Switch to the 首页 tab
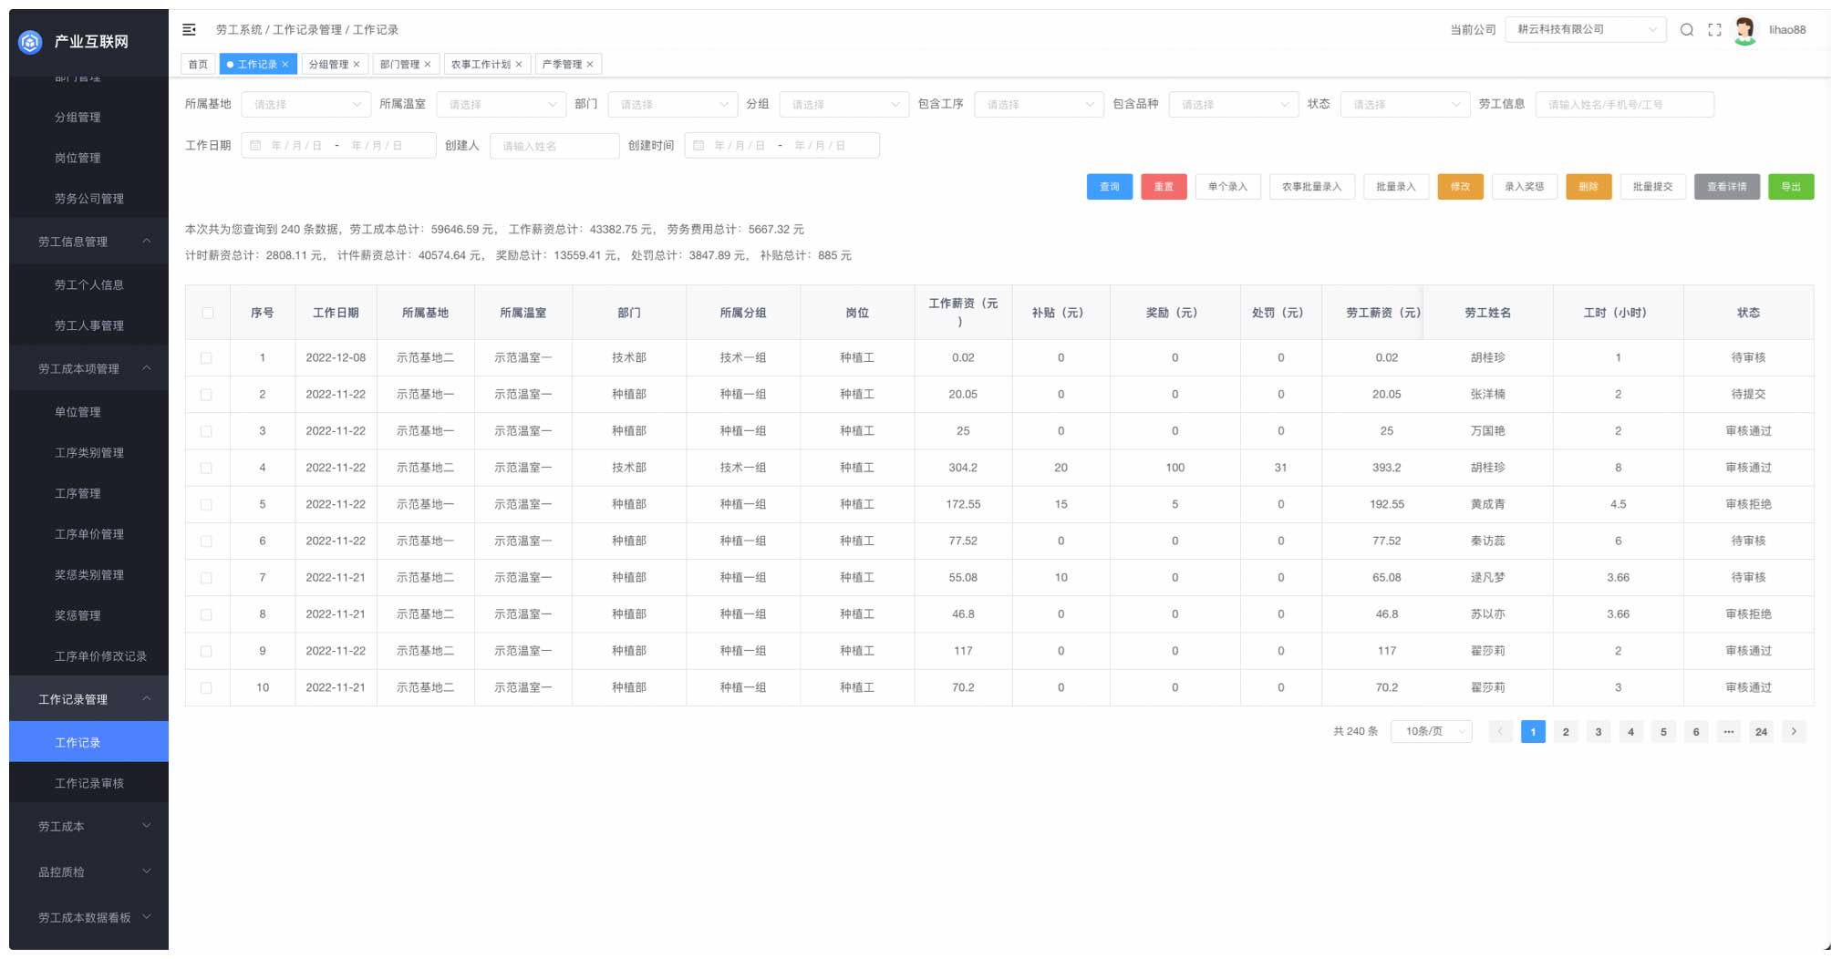1842x959 pixels. click(x=198, y=65)
